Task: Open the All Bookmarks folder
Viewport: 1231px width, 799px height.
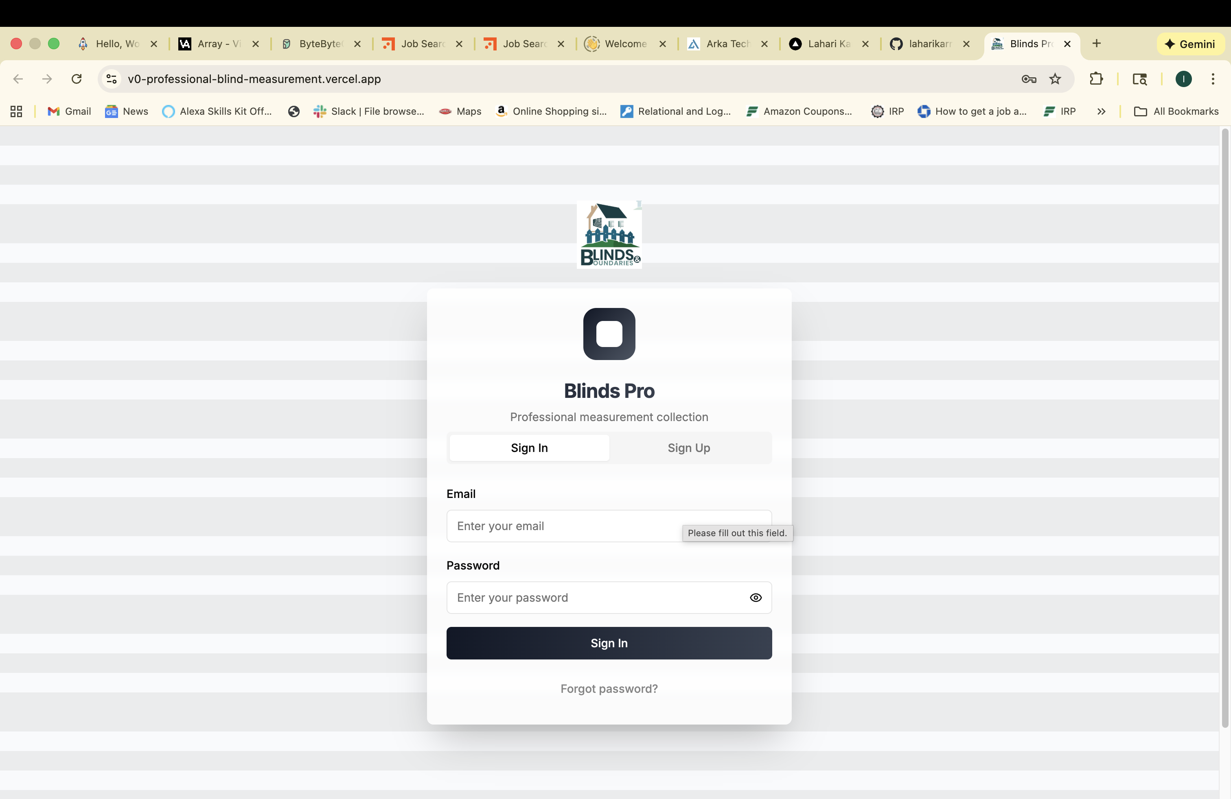Action: 1176,111
